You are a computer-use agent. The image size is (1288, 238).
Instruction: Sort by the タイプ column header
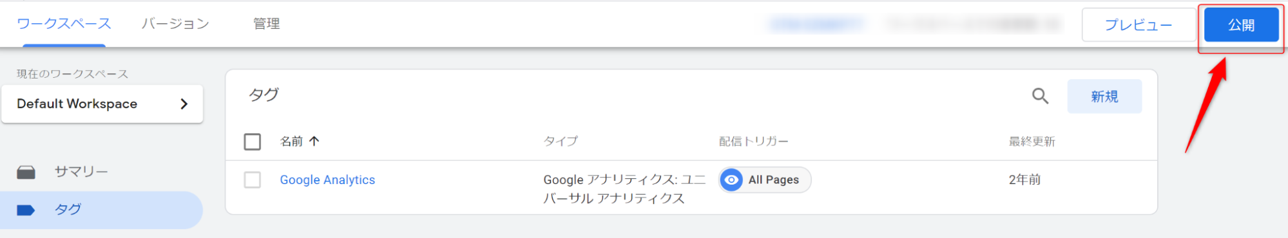point(561,142)
